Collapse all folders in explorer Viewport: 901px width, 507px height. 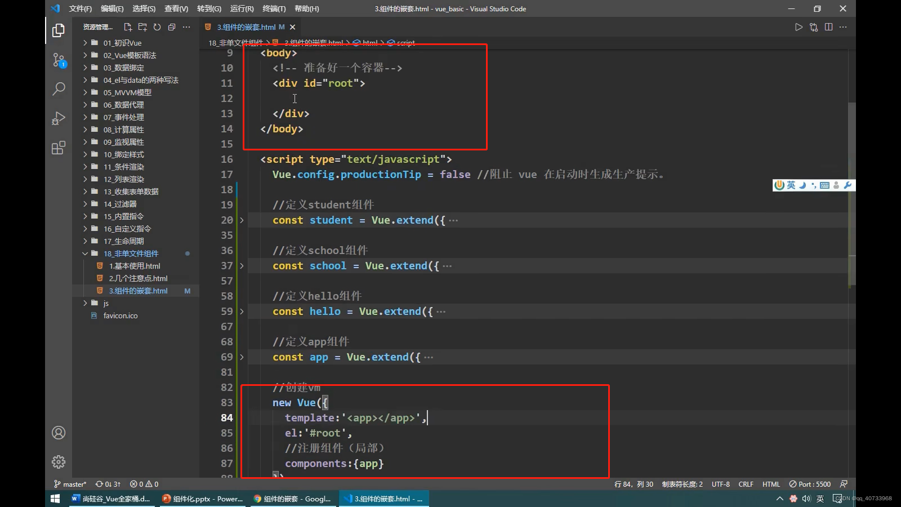(172, 27)
